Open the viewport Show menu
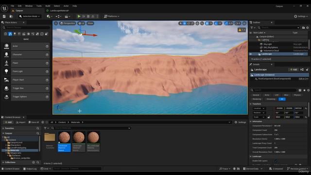The height and width of the screenshot is (175, 311). (x=90, y=23)
